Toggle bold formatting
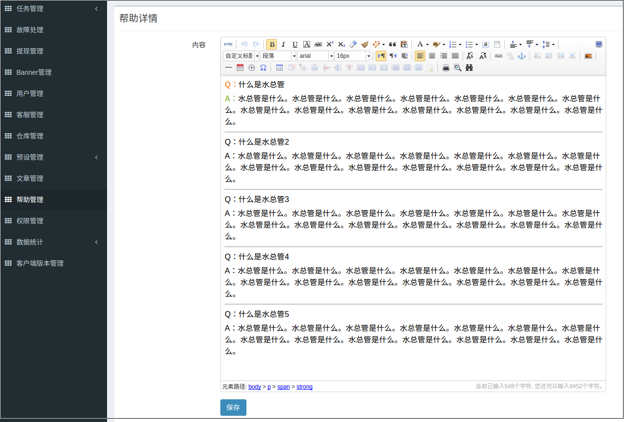 point(271,44)
